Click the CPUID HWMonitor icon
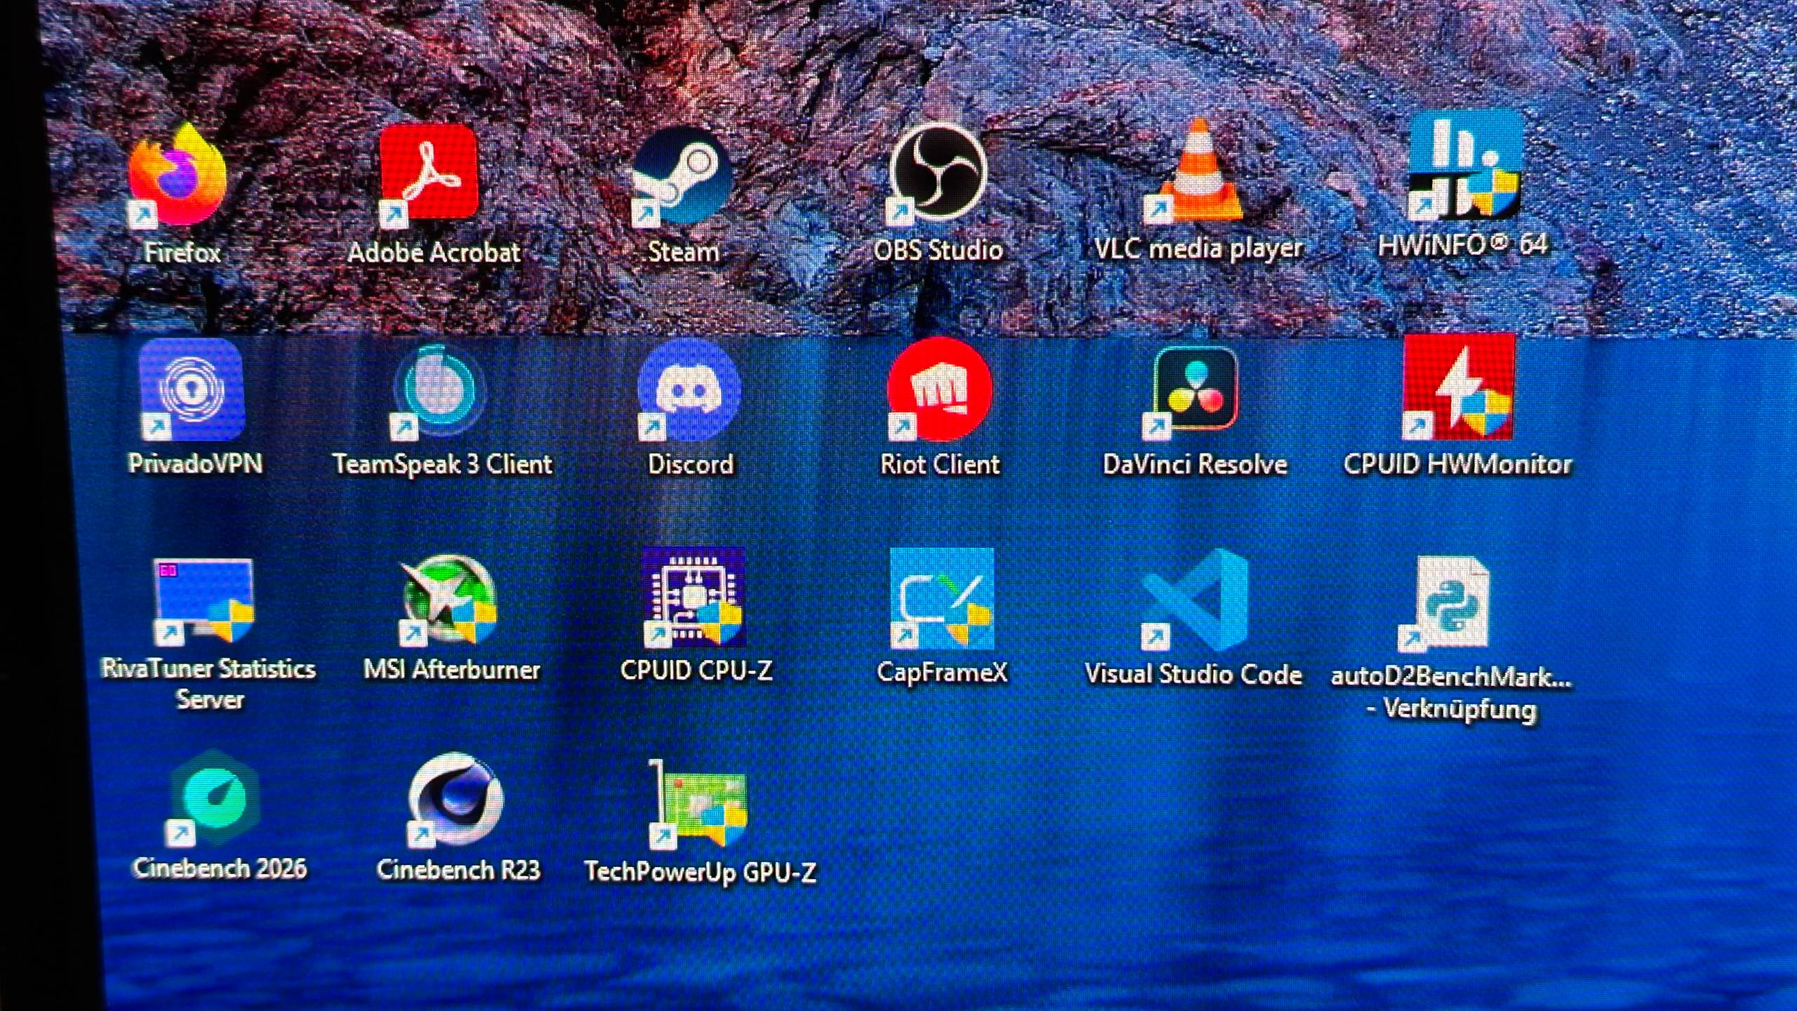 [1458, 388]
